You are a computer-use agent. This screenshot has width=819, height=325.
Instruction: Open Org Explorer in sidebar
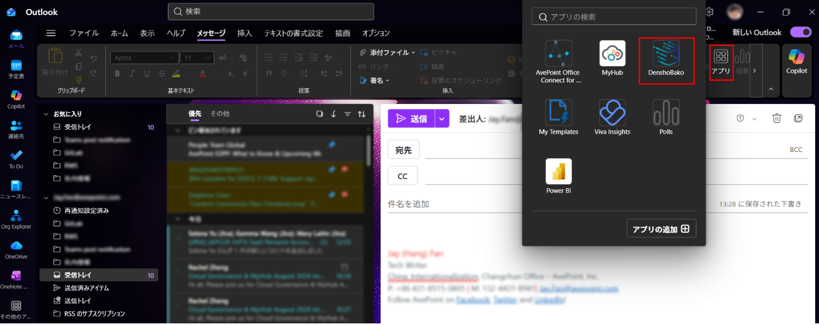16,219
